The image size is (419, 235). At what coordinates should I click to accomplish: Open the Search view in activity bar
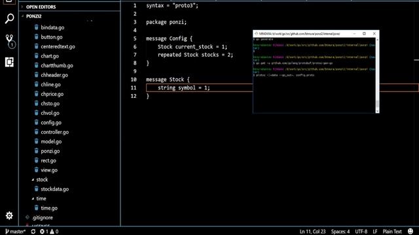(x=9, y=19)
